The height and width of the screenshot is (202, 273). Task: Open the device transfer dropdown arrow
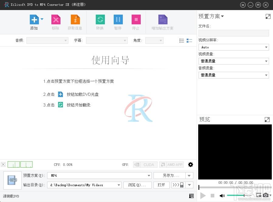tap(189, 185)
